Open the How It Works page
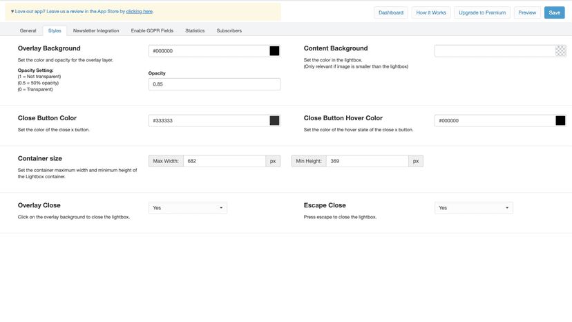 [x=431, y=12]
